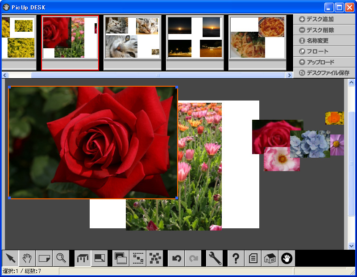
Task: Click the stacked images icon
Action: point(121,258)
